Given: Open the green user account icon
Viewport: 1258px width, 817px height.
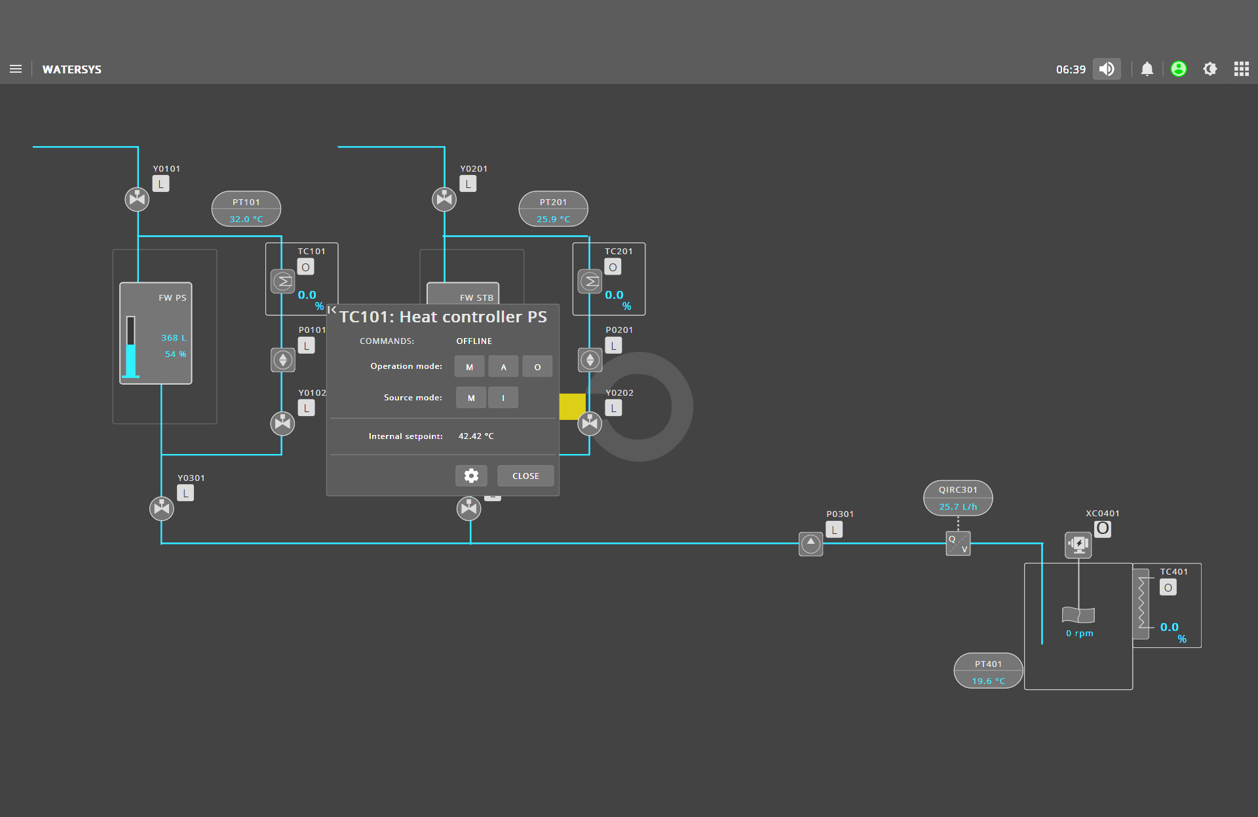Looking at the screenshot, I should pos(1178,69).
